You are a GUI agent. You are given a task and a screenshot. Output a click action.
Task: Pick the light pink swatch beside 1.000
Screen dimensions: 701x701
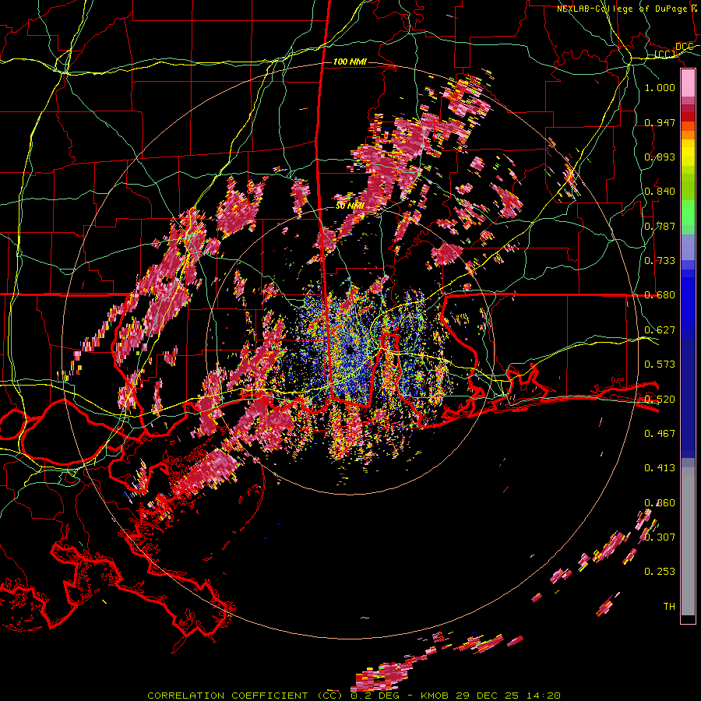tap(688, 83)
